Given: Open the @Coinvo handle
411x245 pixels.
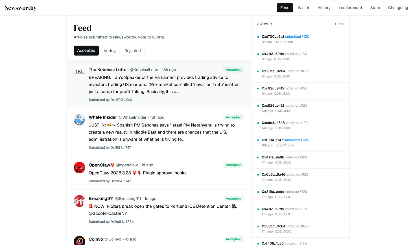Looking at the screenshot, I should (113, 239).
